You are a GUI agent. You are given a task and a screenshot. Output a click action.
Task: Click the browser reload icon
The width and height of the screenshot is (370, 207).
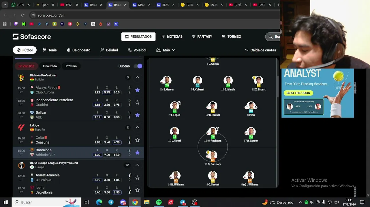23,15
